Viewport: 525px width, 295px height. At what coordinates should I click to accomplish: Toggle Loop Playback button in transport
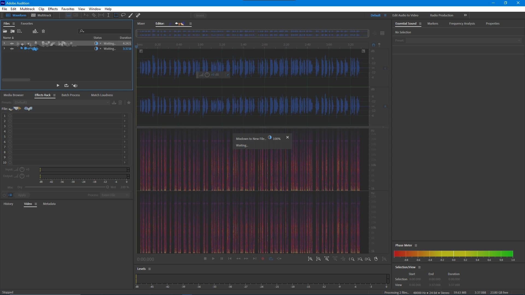coord(271,259)
